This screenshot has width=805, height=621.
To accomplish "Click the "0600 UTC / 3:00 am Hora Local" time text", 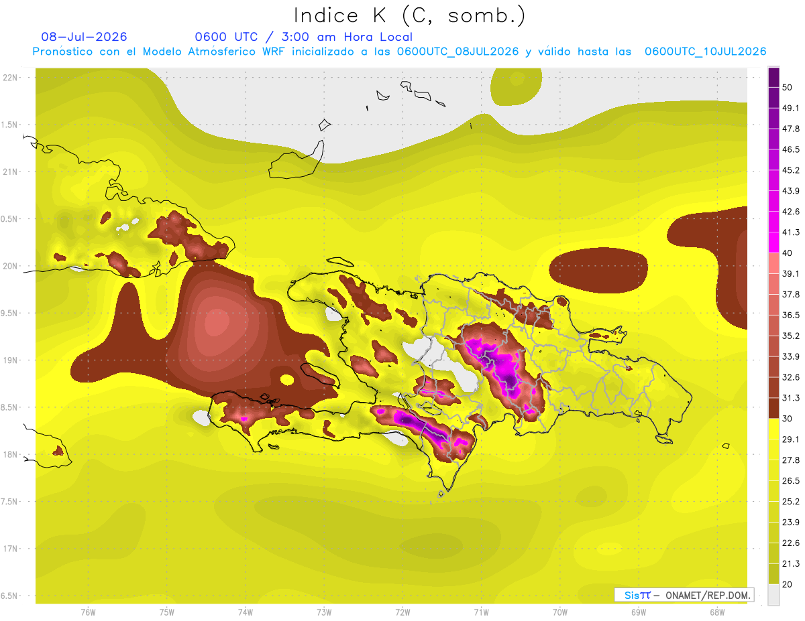I will (303, 37).
